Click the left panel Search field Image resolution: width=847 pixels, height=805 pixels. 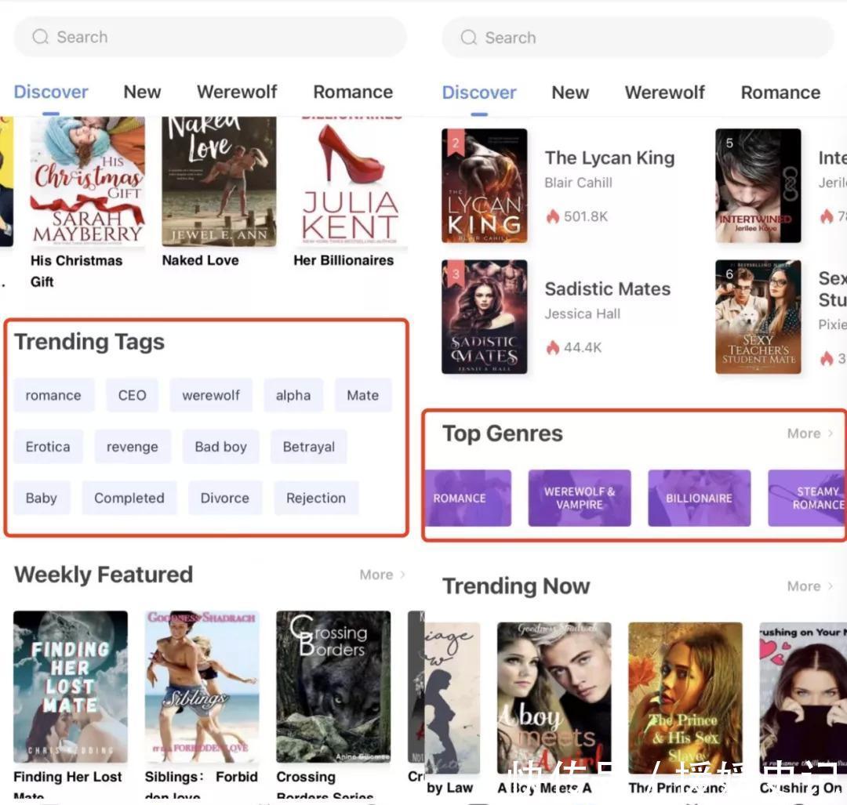coord(210,37)
